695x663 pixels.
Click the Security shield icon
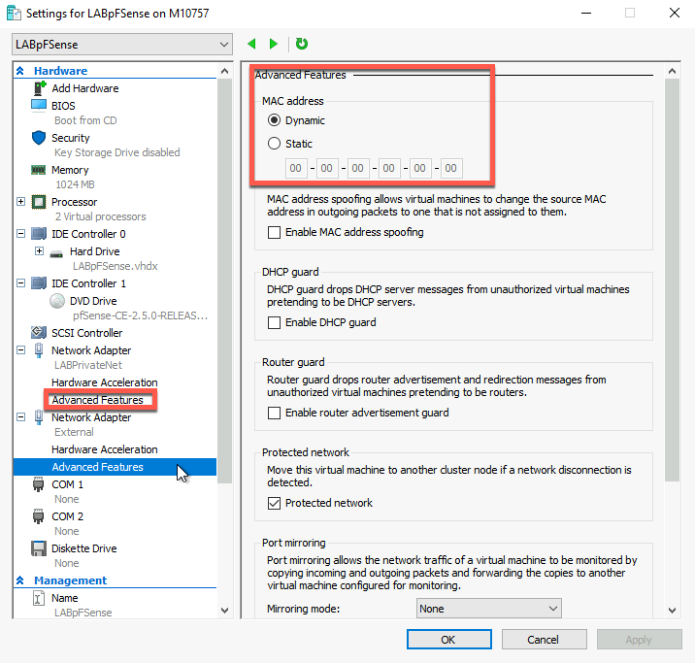coord(39,138)
